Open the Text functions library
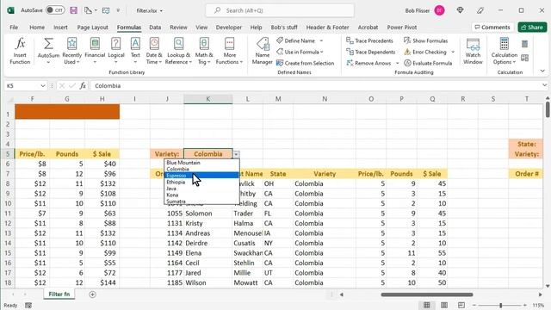The image size is (551, 310). click(135, 51)
